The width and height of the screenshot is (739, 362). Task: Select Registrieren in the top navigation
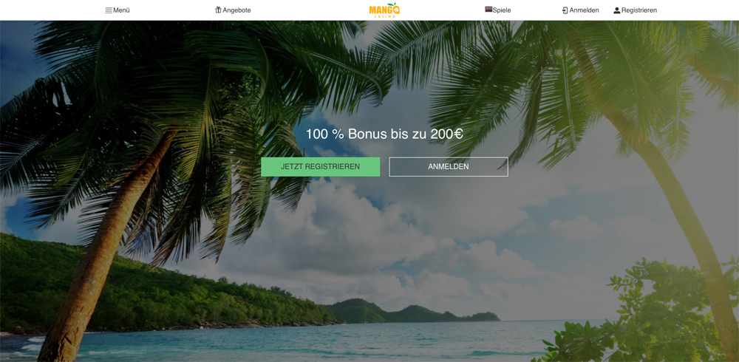pos(639,10)
